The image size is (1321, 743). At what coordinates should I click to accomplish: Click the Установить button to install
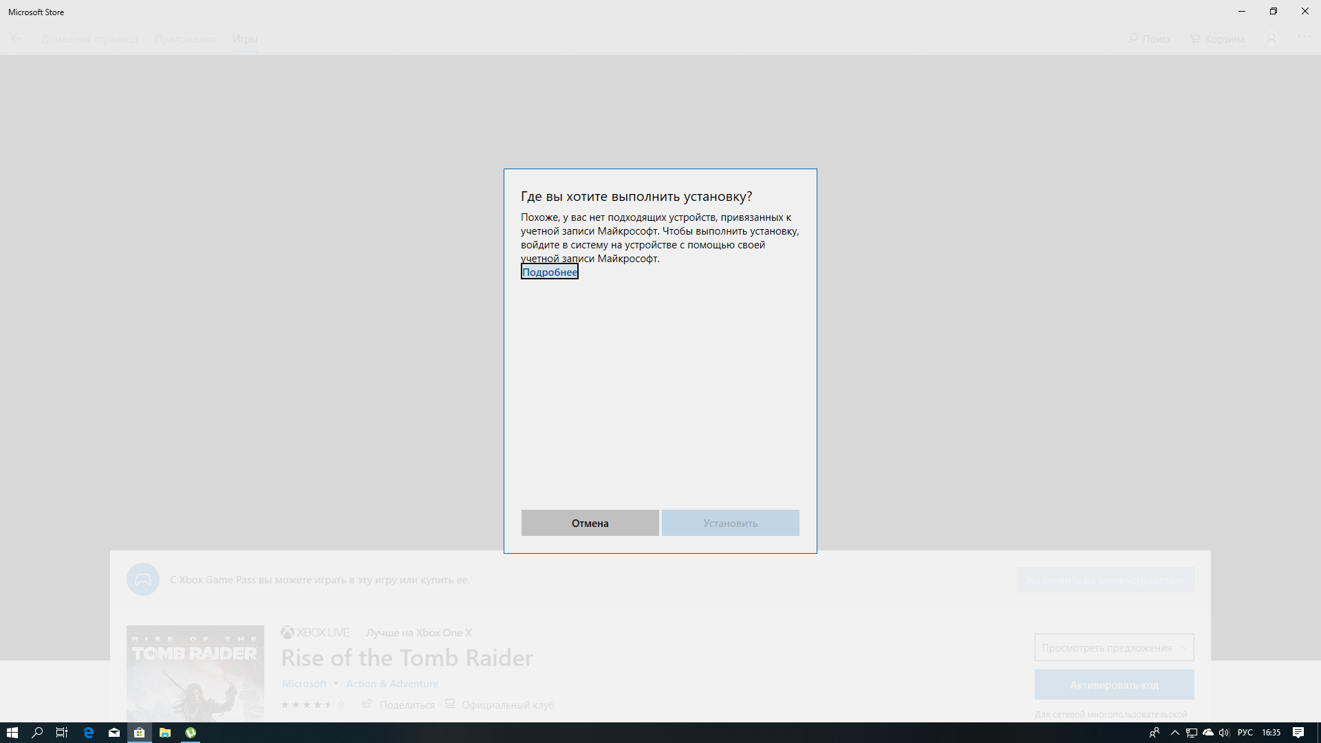tap(731, 523)
